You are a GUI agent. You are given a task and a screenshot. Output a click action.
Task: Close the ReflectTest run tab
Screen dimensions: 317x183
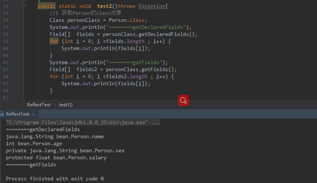coord(33,114)
